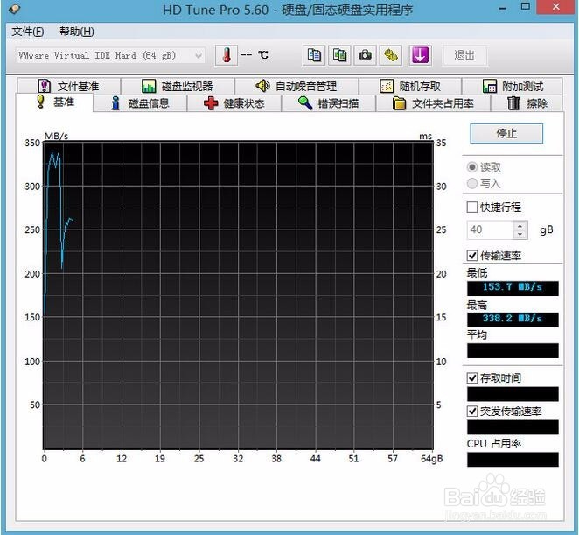Open the 擦除 erase tab

[x=527, y=103]
